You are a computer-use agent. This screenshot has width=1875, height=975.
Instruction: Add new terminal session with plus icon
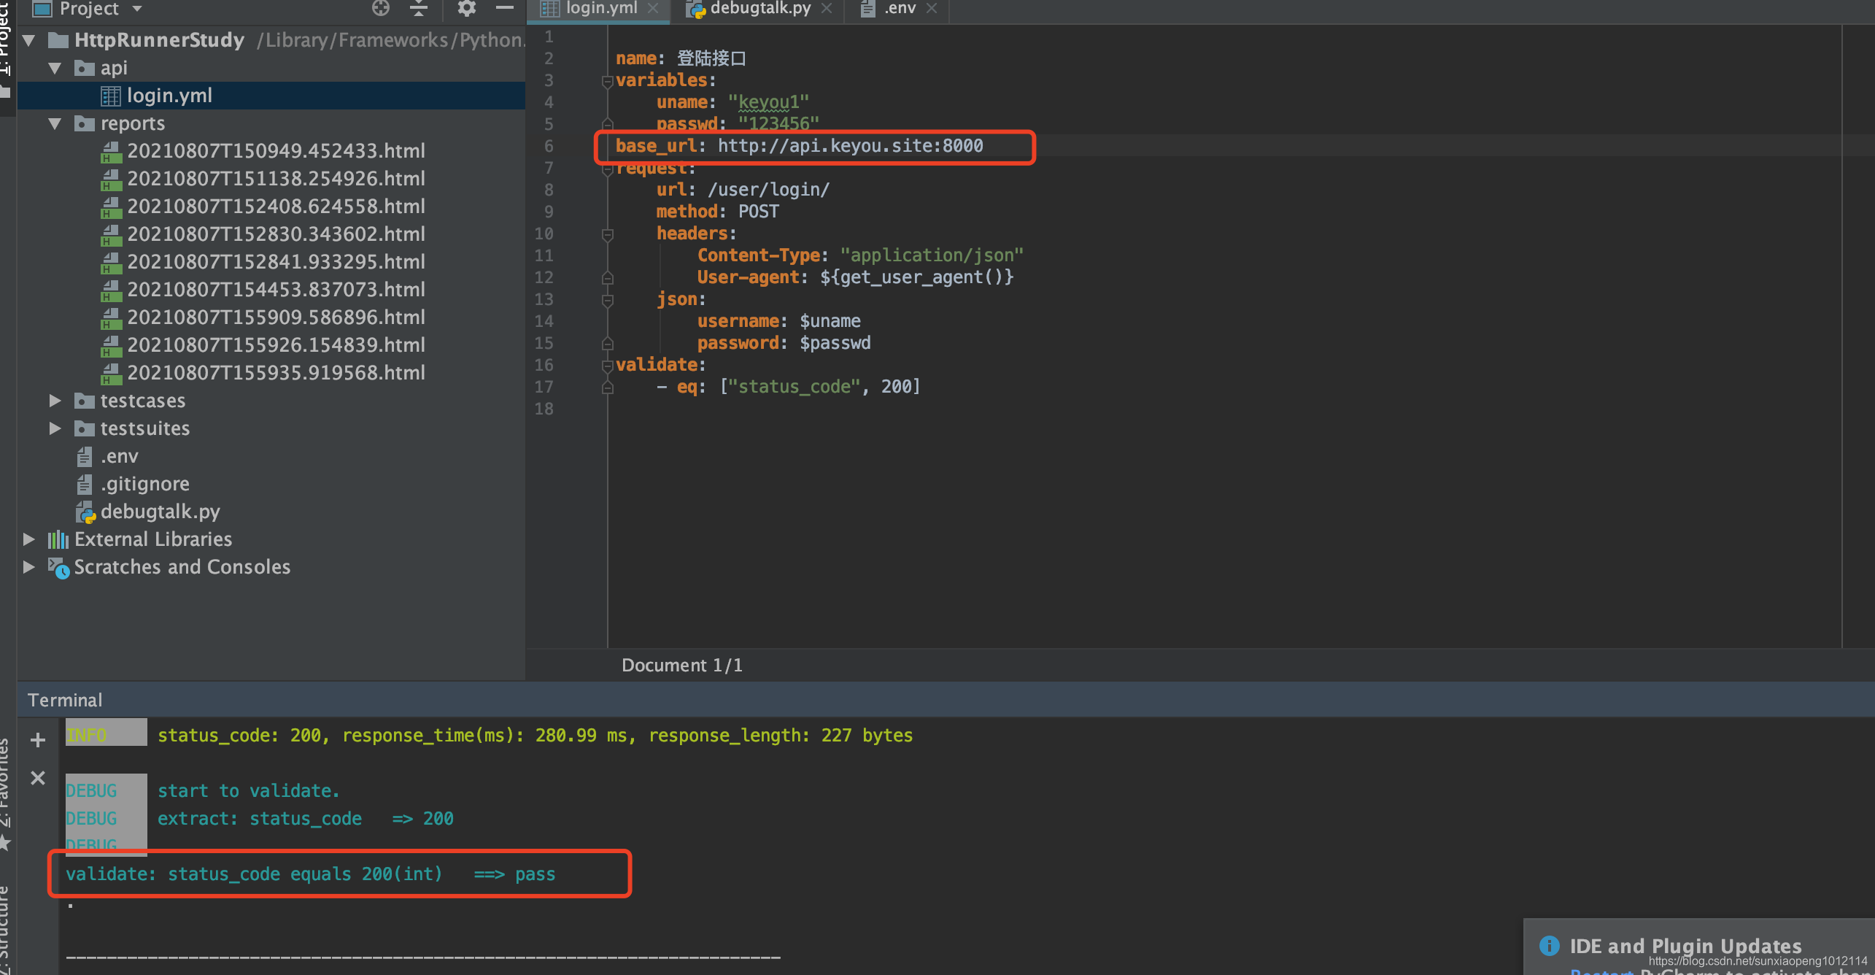click(38, 740)
